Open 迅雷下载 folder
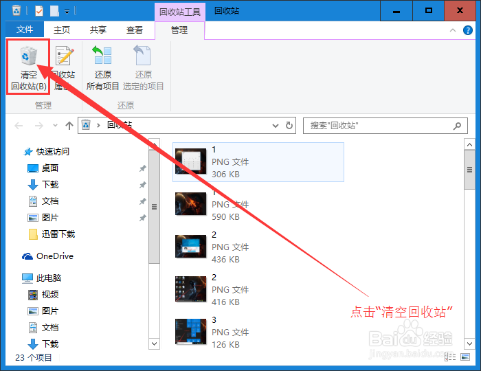Screen dimensions: 481x371 (x=52, y=234)
